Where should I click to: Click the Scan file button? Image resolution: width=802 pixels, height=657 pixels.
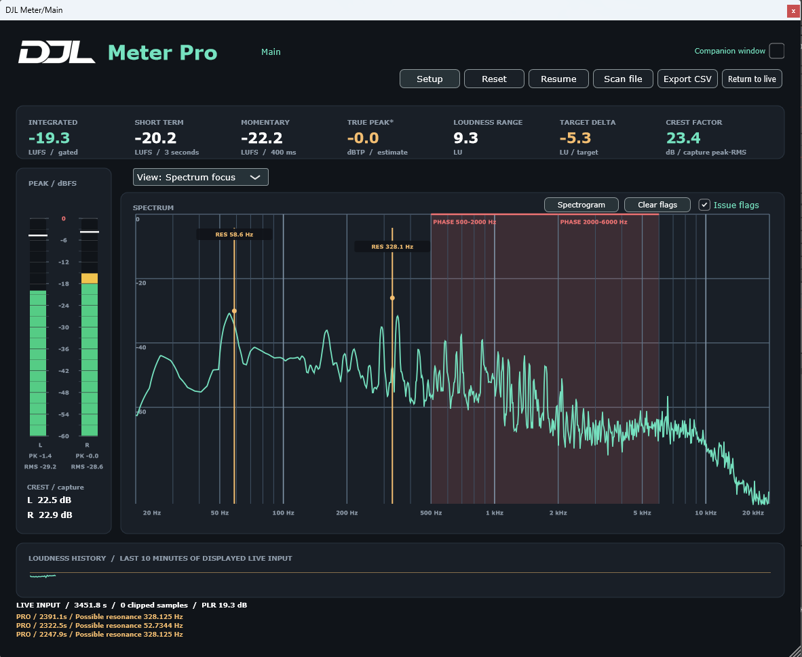click(623, 79)
